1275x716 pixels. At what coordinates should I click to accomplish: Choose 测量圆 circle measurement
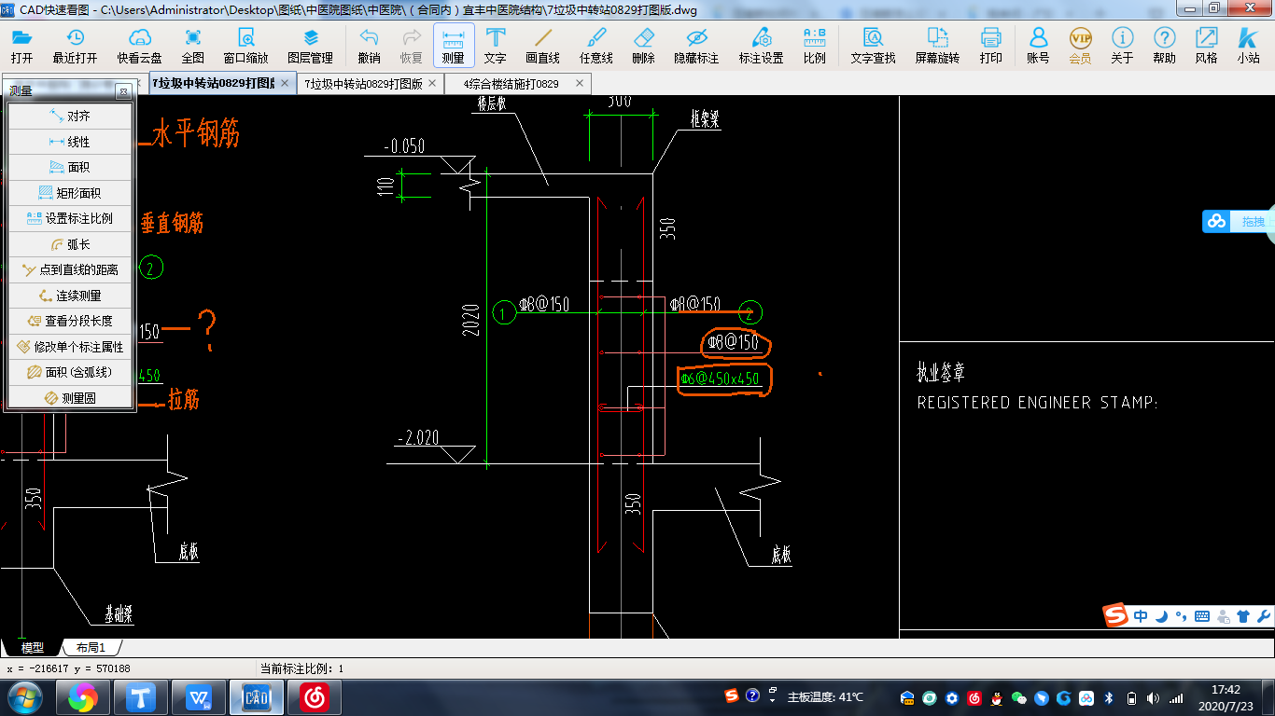pyautogui.click(x=70, y=398)
